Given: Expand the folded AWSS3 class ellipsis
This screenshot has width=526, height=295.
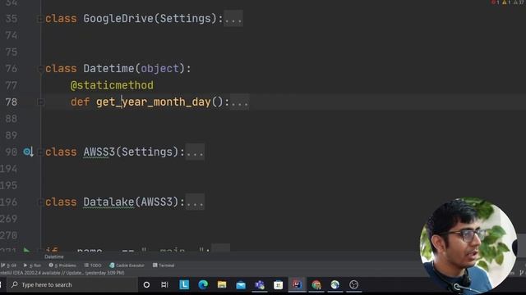Looking at the screenshot, I should pos(195,152).
